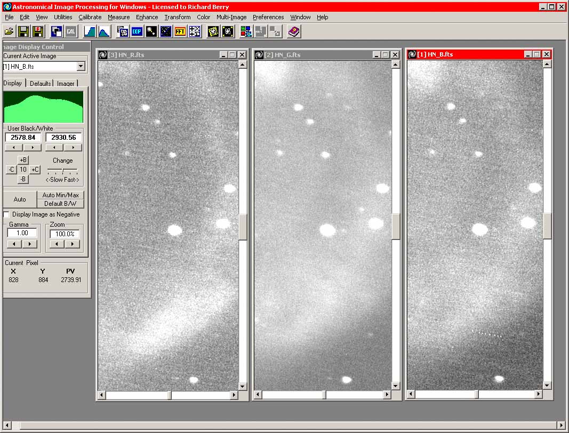Click the Auto Min/Max button

click(x=60, y=195)
